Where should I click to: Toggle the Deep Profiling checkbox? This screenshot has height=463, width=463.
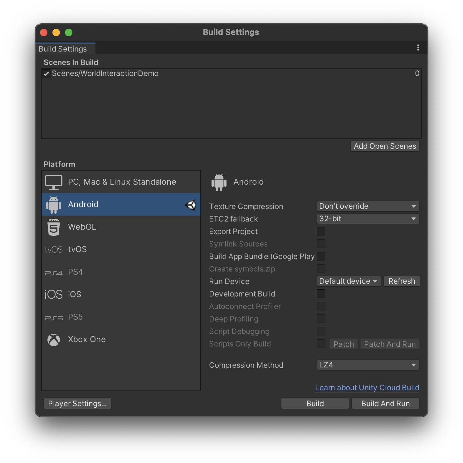click(x=321, y=319)
